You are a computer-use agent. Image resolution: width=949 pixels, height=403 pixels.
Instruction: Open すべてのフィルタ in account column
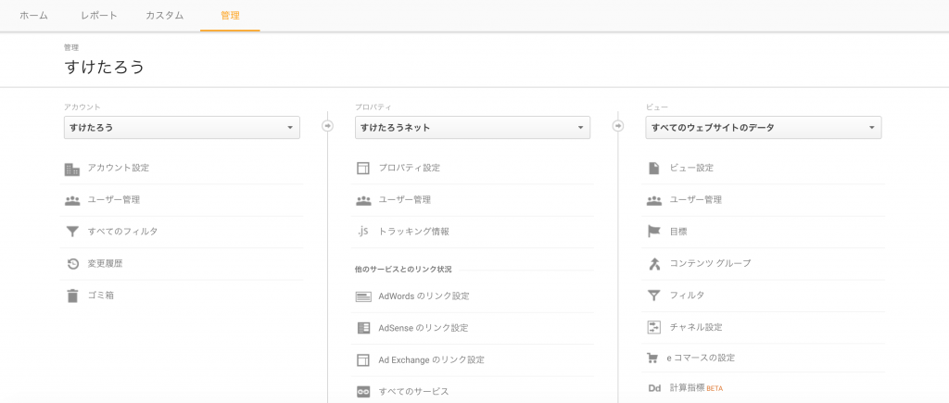tap(122, 232)
